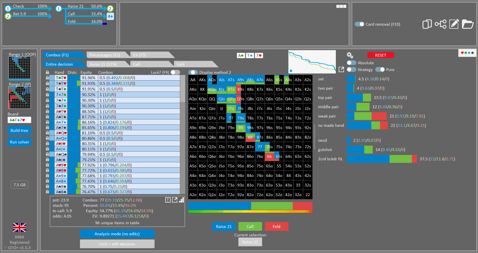Viewport: 478px width, 253px height.
Task: Open the tree structure icon at top right
Action: (441, 24)
